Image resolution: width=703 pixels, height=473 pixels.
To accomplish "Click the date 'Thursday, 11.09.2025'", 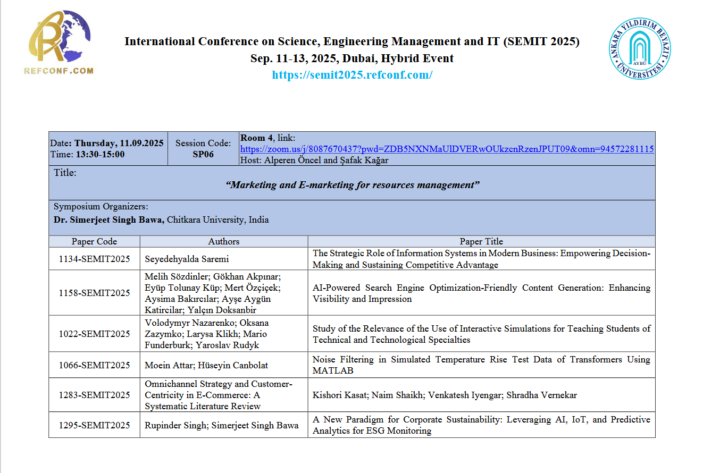I will point(119,143).
